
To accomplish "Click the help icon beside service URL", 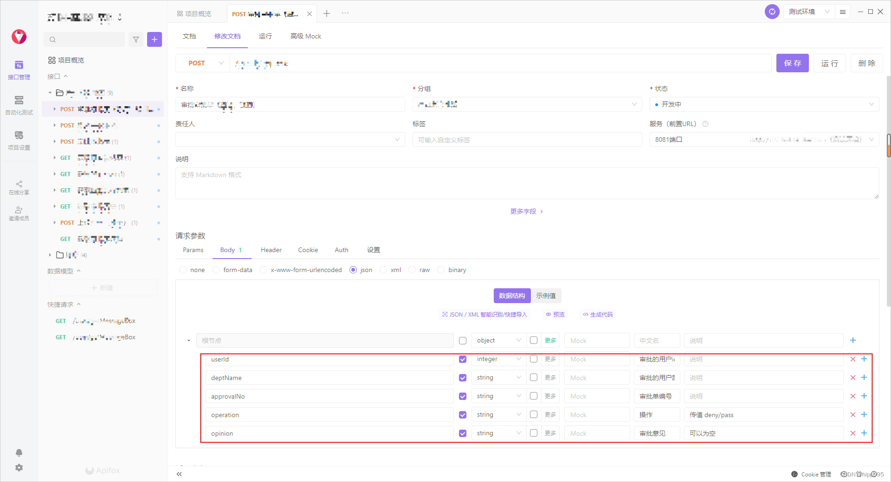I will point(705,124).
